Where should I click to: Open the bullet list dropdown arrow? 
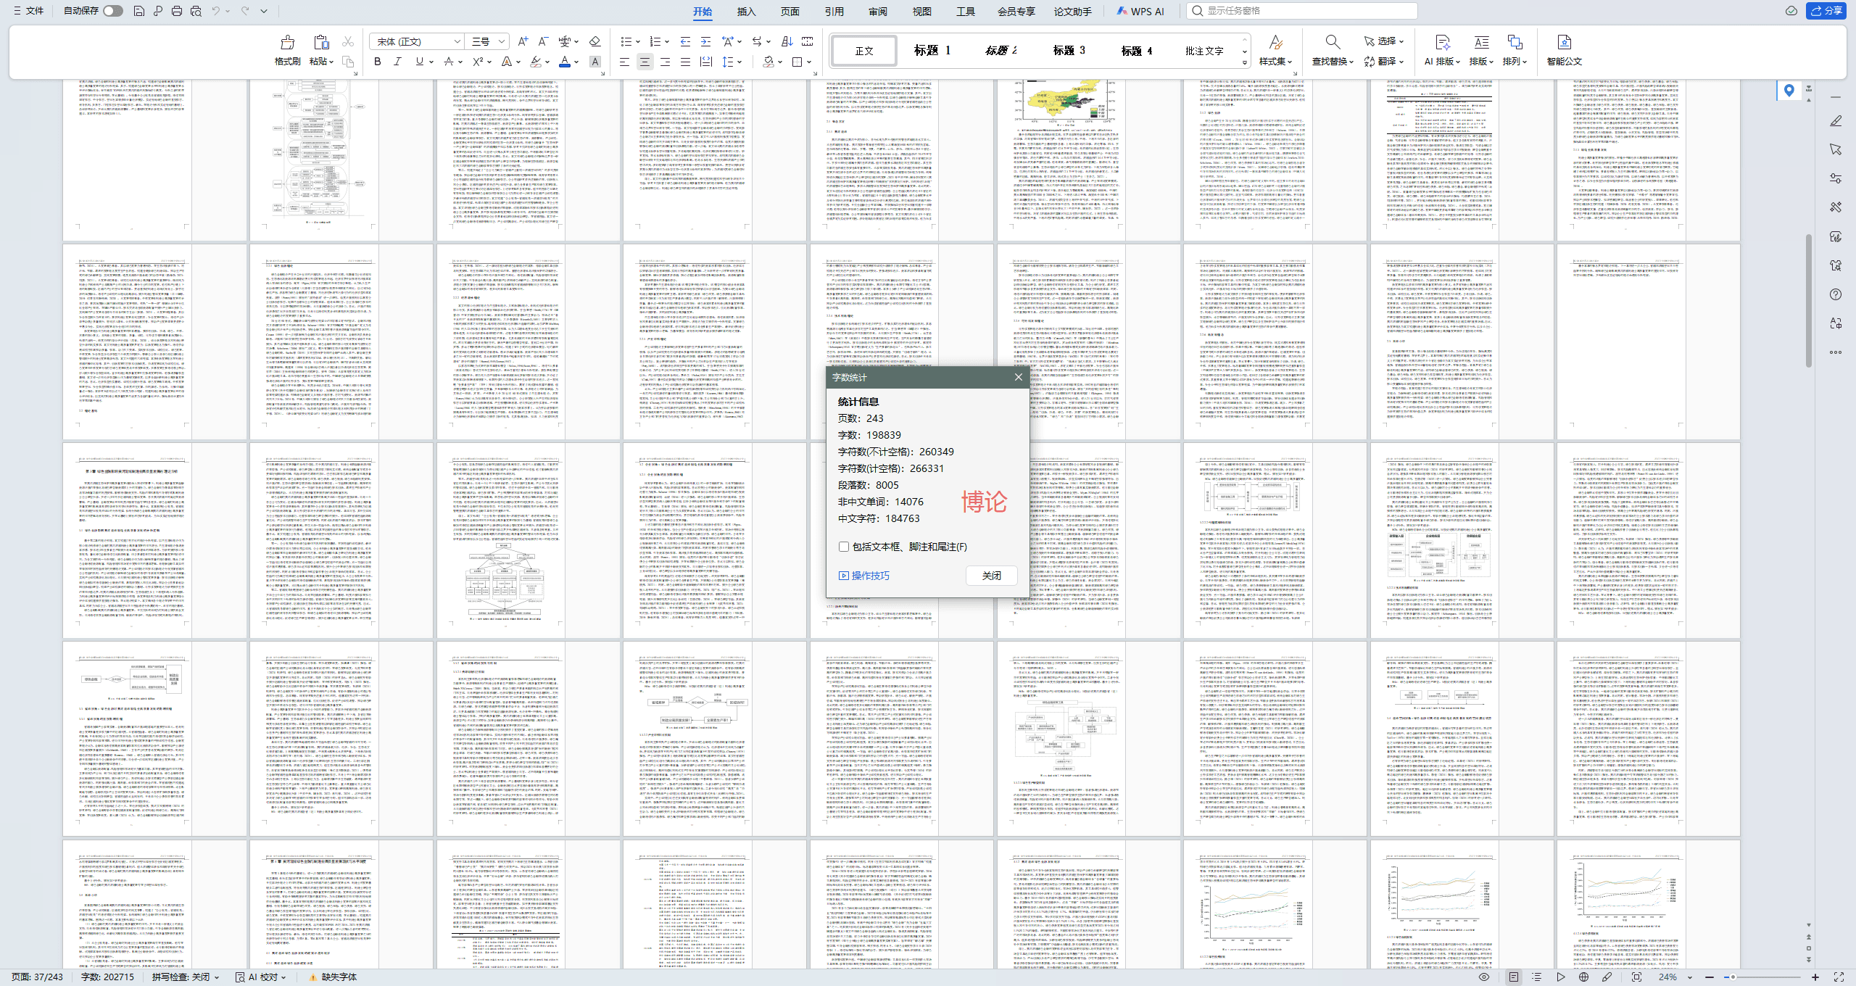click(637, 41)
